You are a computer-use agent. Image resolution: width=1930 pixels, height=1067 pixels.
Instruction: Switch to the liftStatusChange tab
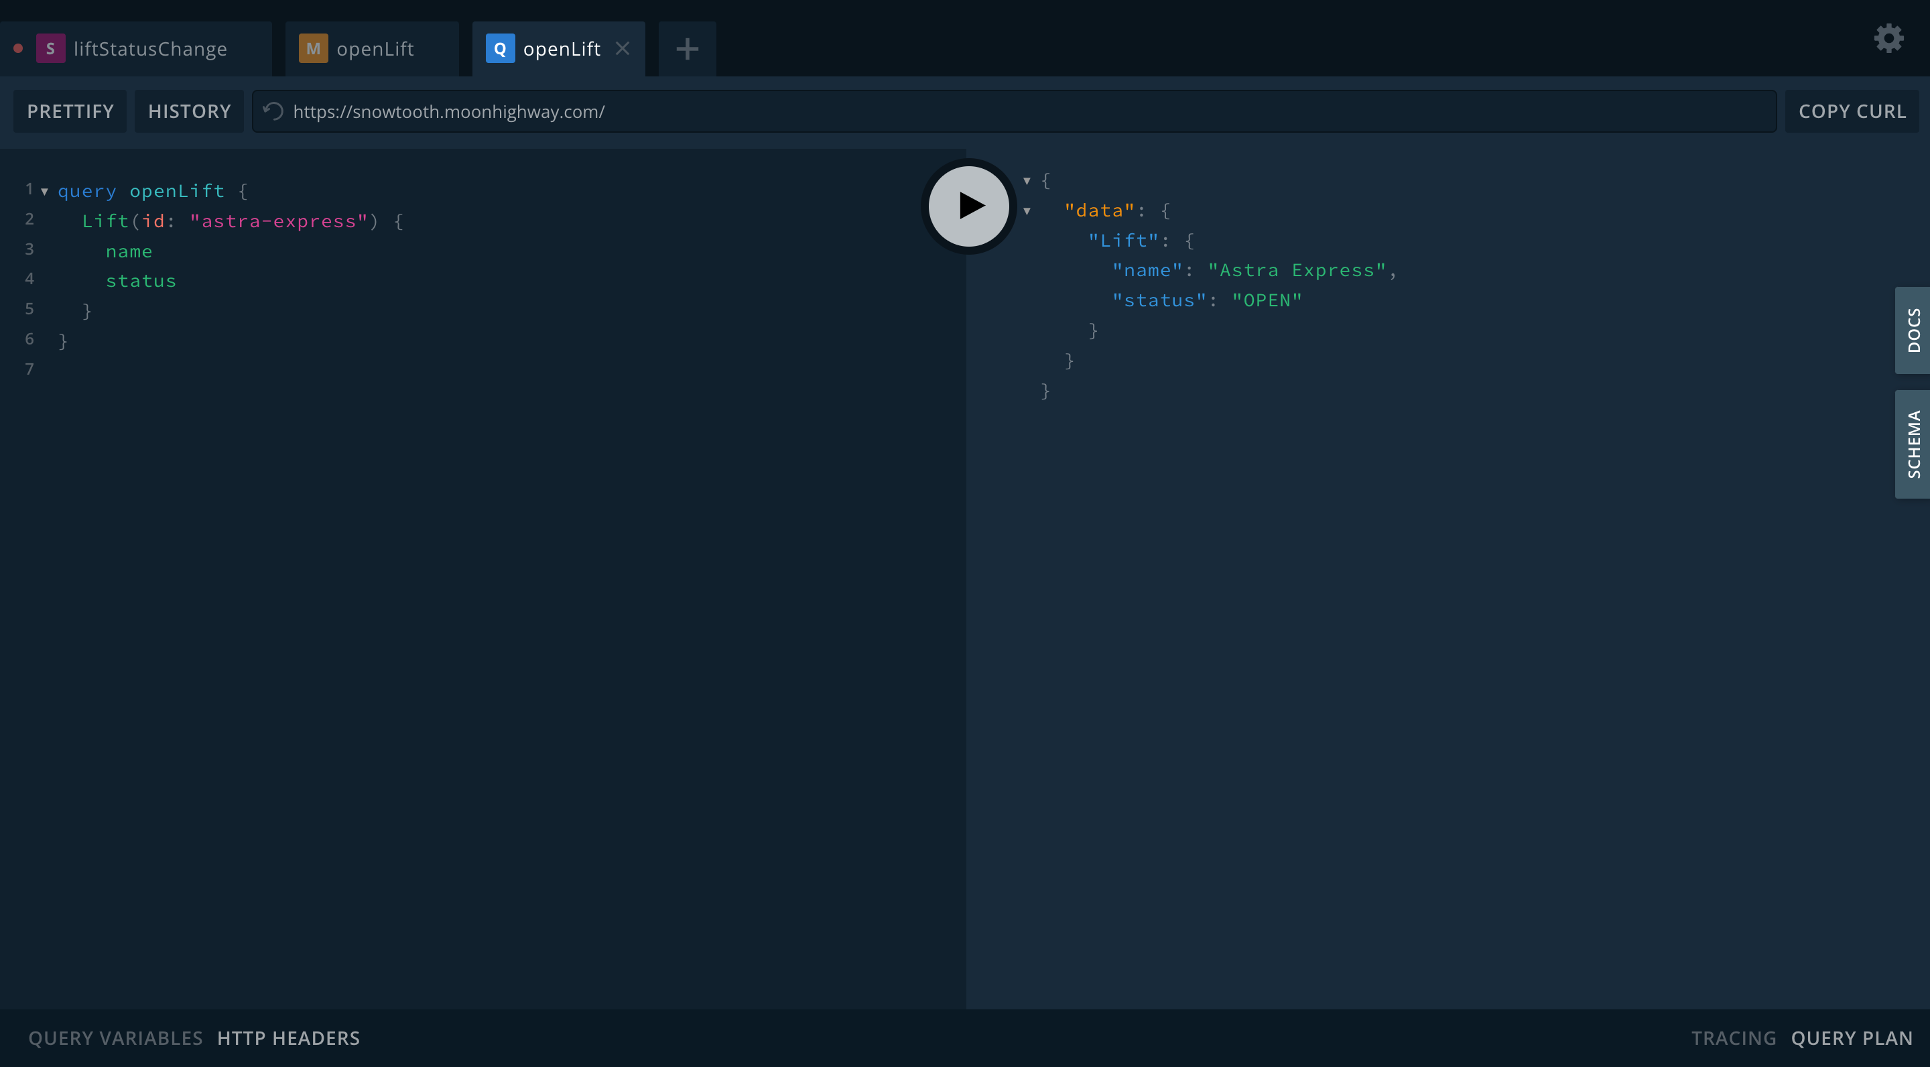pyautogui.click(x=150, y=49)
